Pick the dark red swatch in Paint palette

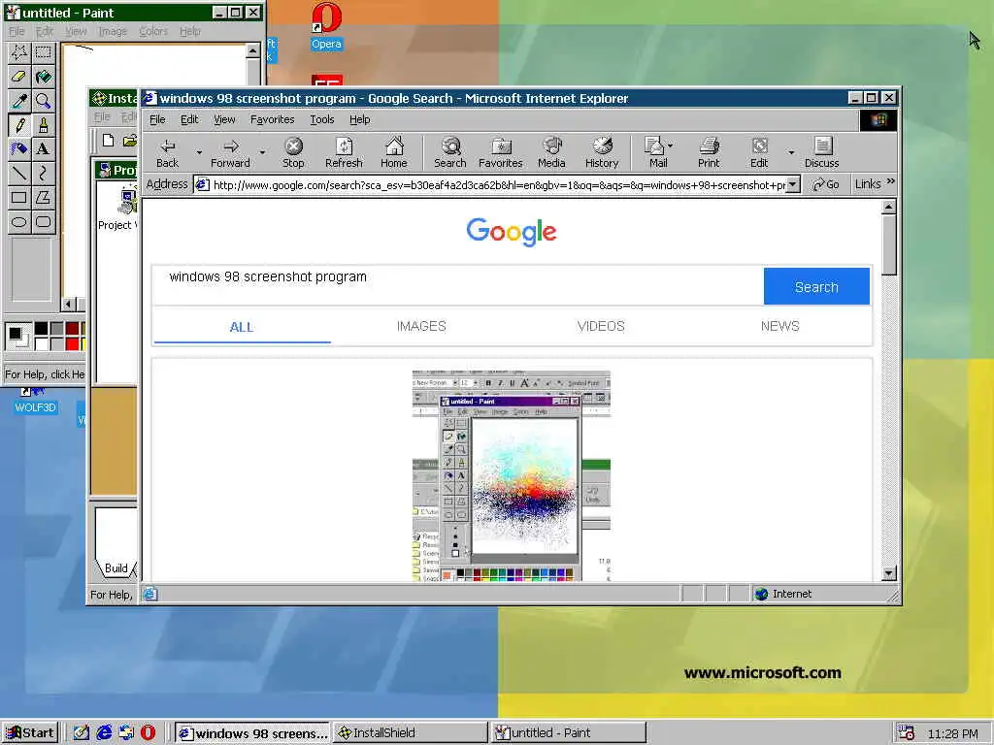click(72, 328)
